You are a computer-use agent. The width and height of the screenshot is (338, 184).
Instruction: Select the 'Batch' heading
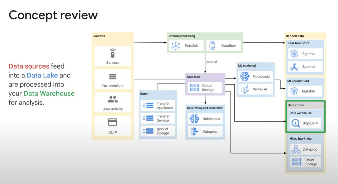[144, 94]
